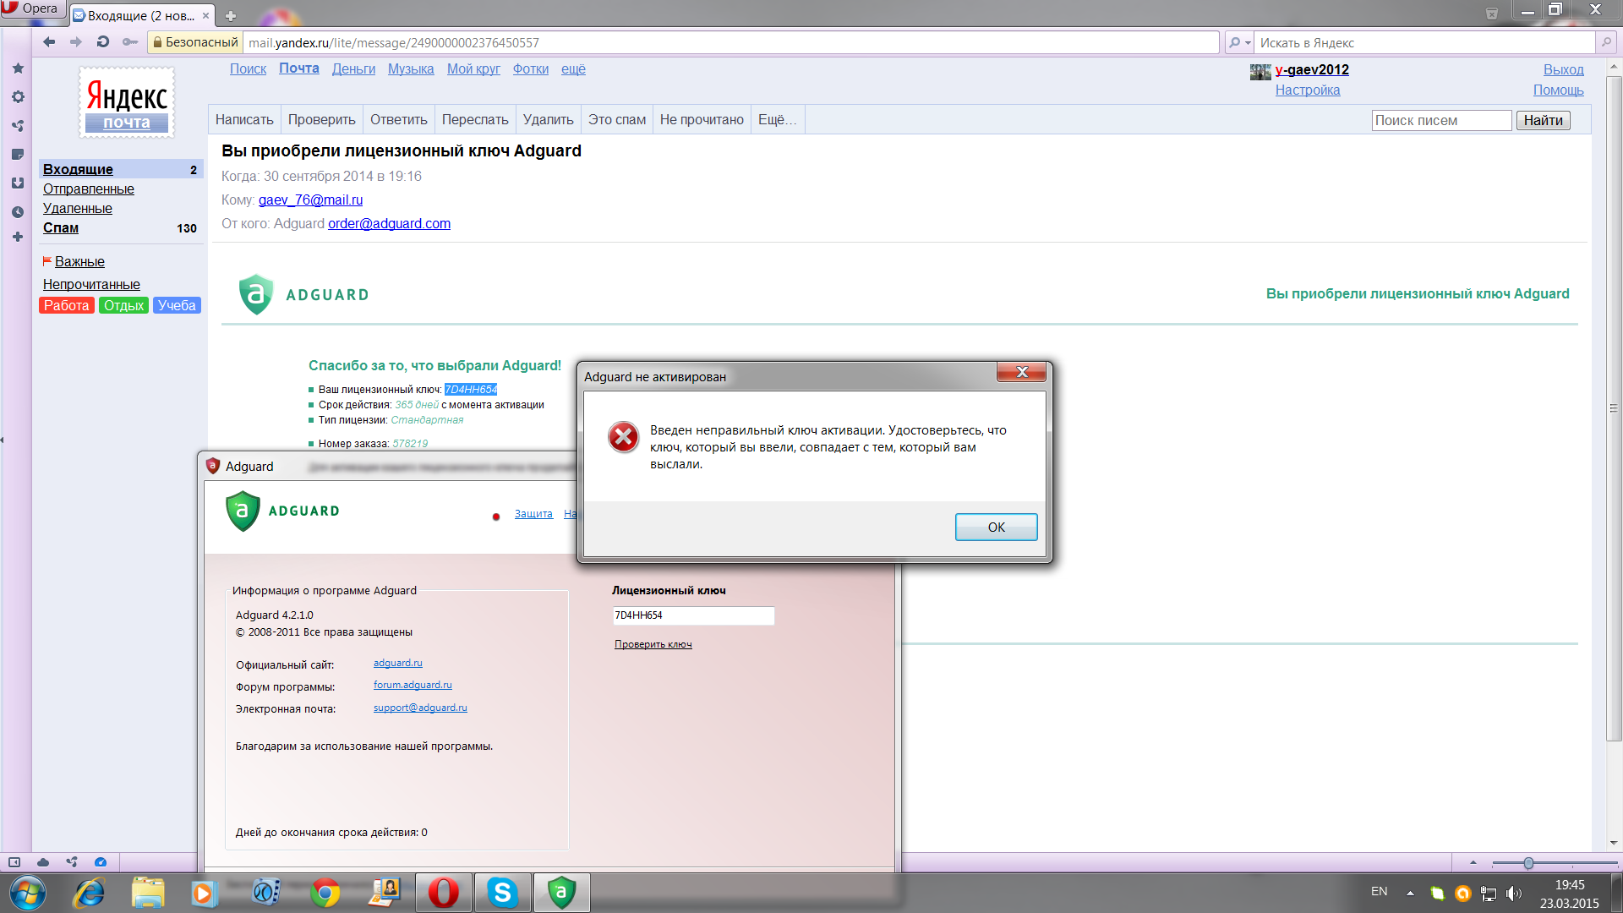The width and height of the screenshot is (1623, 913).
Task: Open Opera bookmarks star panel in sidebar
Action: coord(18,68)
